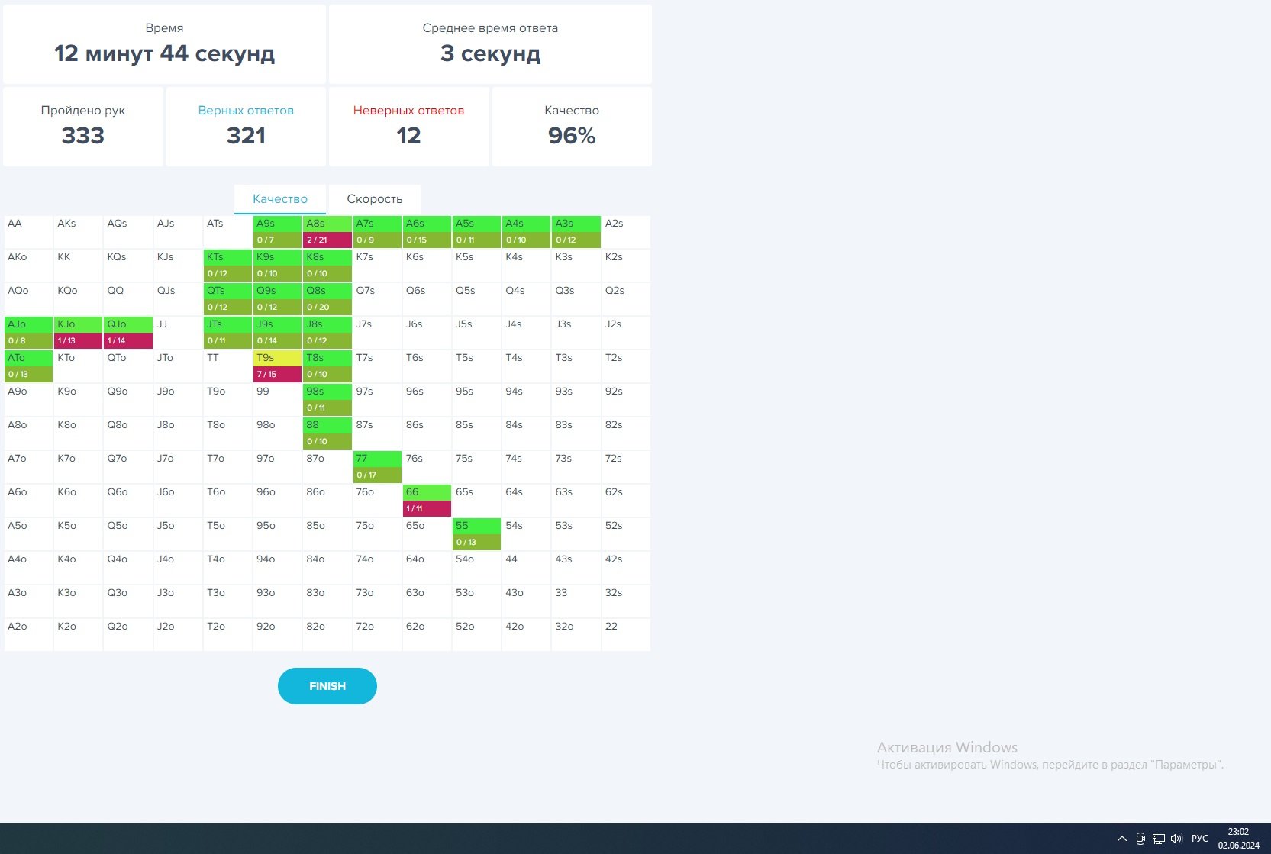
Task: Click the T8s cell
Action: [x=327, y=366]
